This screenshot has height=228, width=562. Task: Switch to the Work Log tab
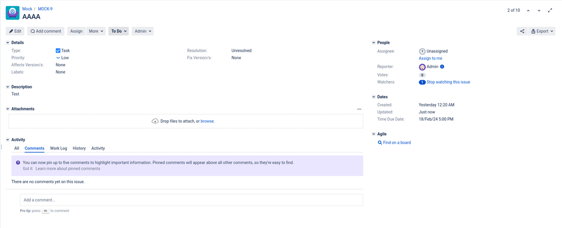pyautogui.click(x=59, y=148)
